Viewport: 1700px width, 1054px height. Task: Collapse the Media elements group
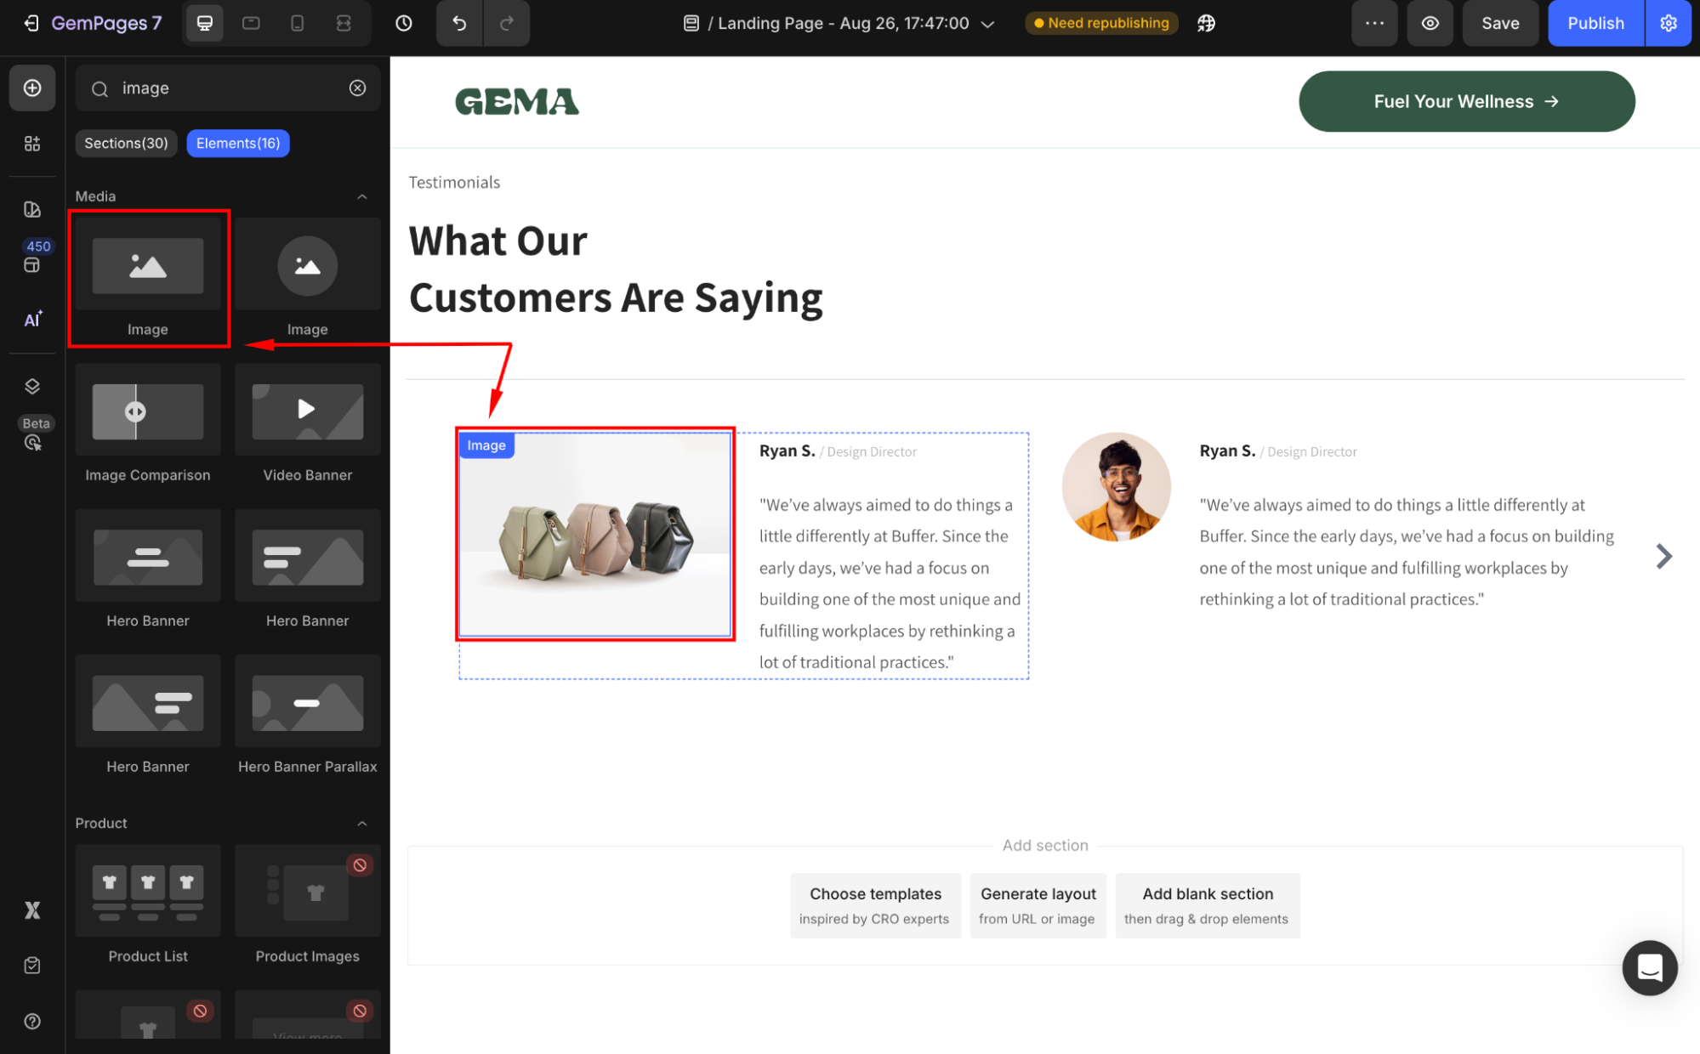tap(362, 196)
